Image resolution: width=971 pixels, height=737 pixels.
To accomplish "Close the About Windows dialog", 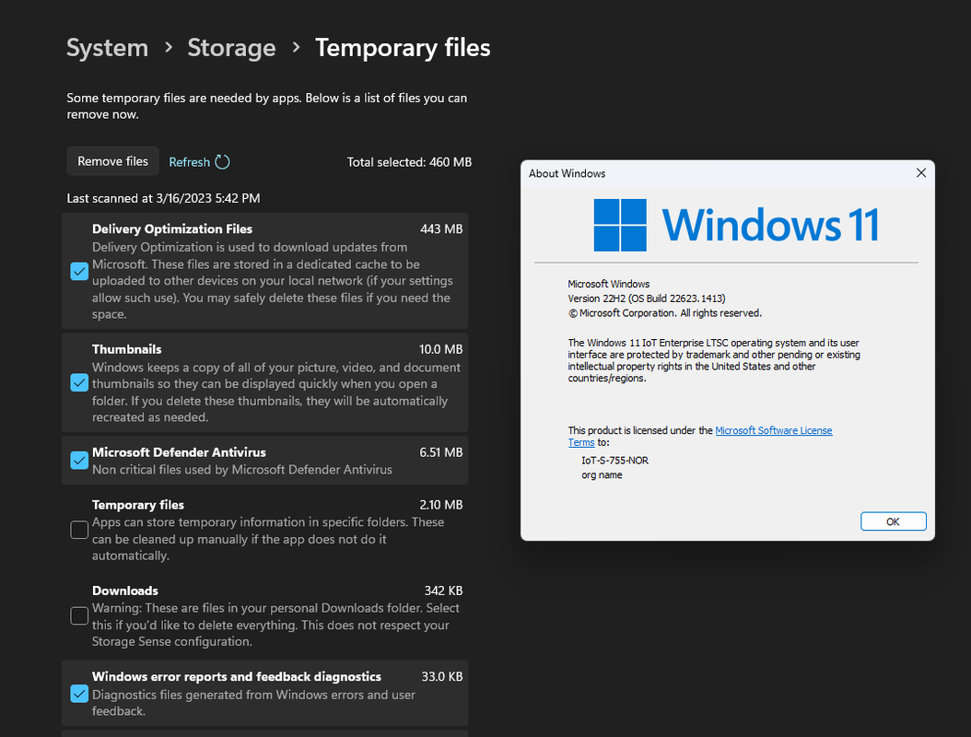I will (921, 173).
